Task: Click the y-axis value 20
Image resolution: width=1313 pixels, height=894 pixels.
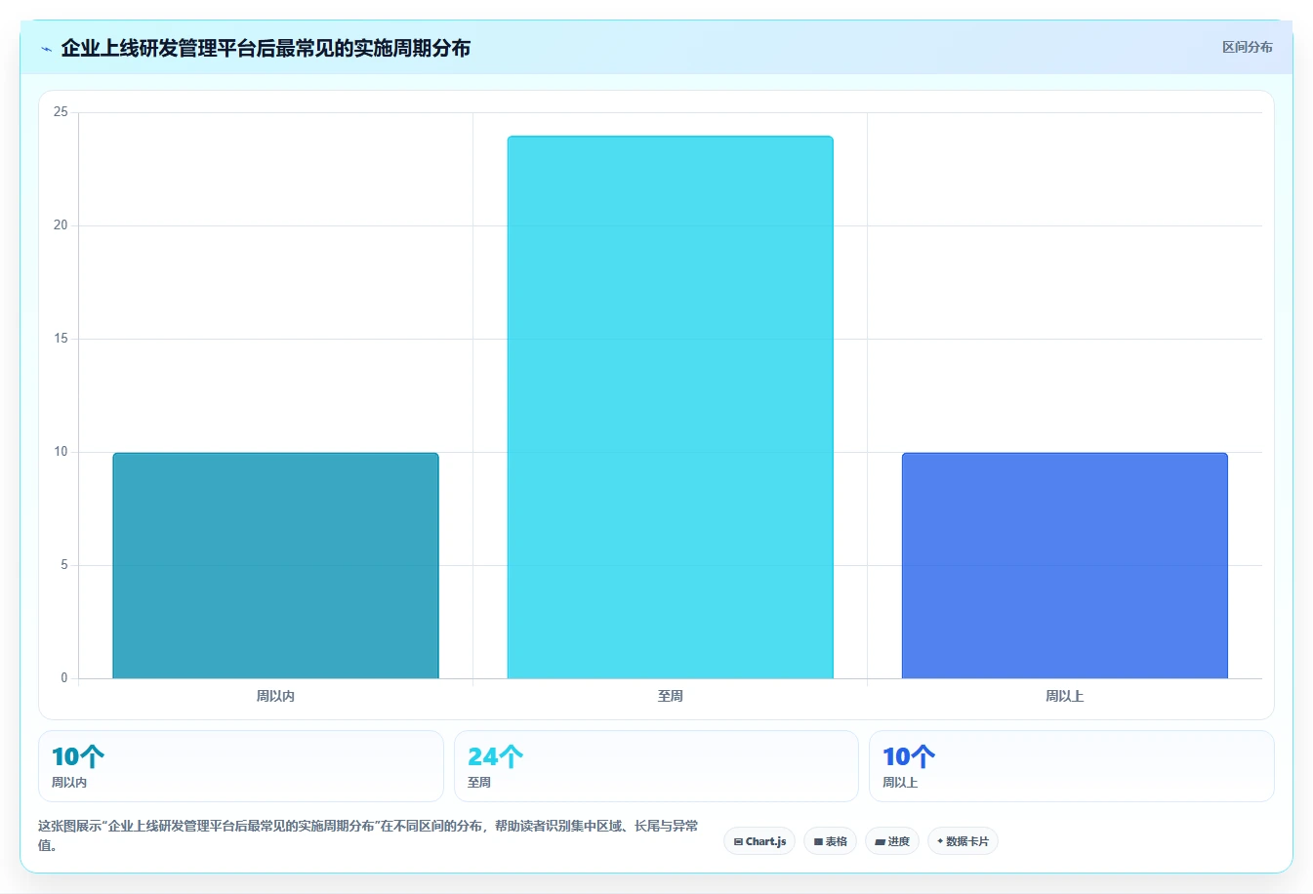Action: (x=61, y=225)
